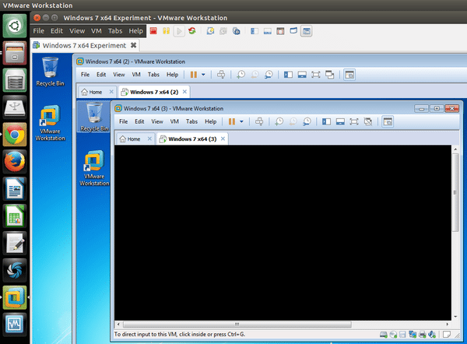
Task: Take snapshot icon in Windows 7 x64 (2) toolbar
Action: tap(241, 75)
